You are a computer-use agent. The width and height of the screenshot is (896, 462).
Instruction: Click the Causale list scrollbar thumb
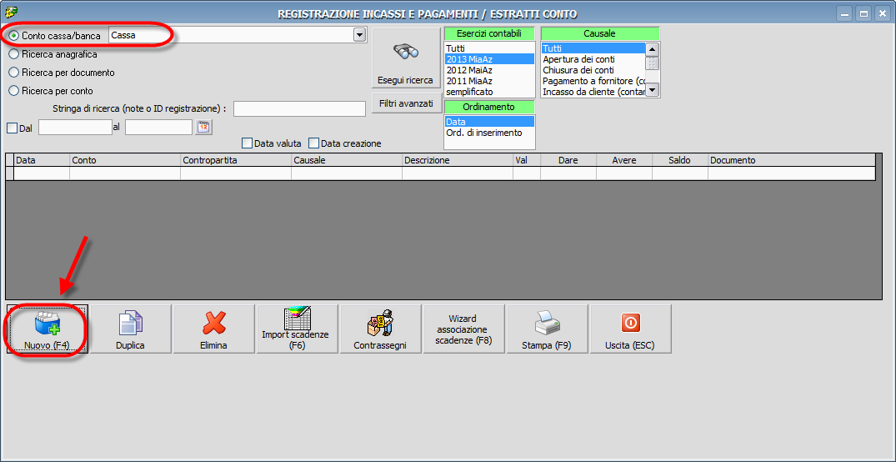653,63
